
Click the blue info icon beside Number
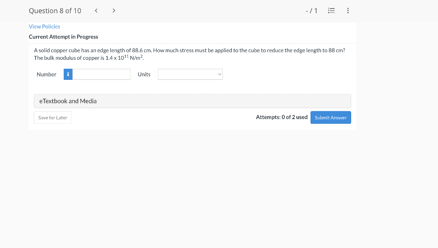pyautogui.click(x=68, y=74)
